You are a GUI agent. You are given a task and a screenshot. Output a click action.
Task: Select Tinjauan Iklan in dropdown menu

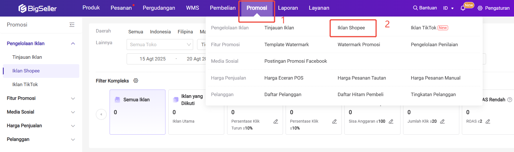279,28
